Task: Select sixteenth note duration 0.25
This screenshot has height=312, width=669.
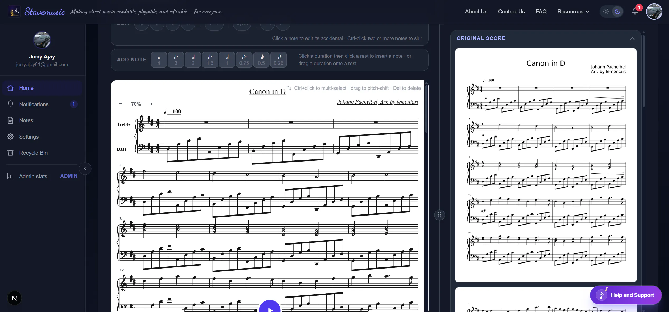Action: (x=279, y=60)
